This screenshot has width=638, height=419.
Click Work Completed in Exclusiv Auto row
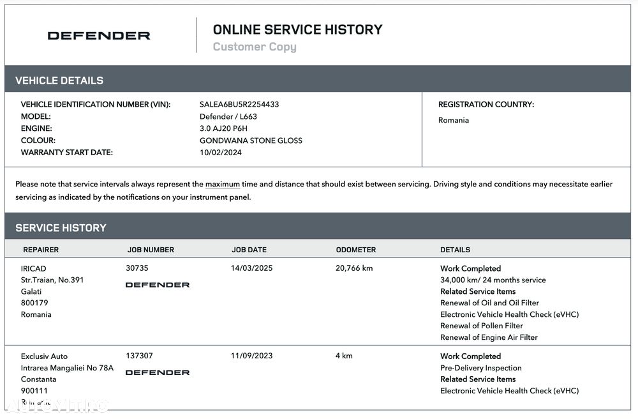pyautogui.click(x=470, y=356)
